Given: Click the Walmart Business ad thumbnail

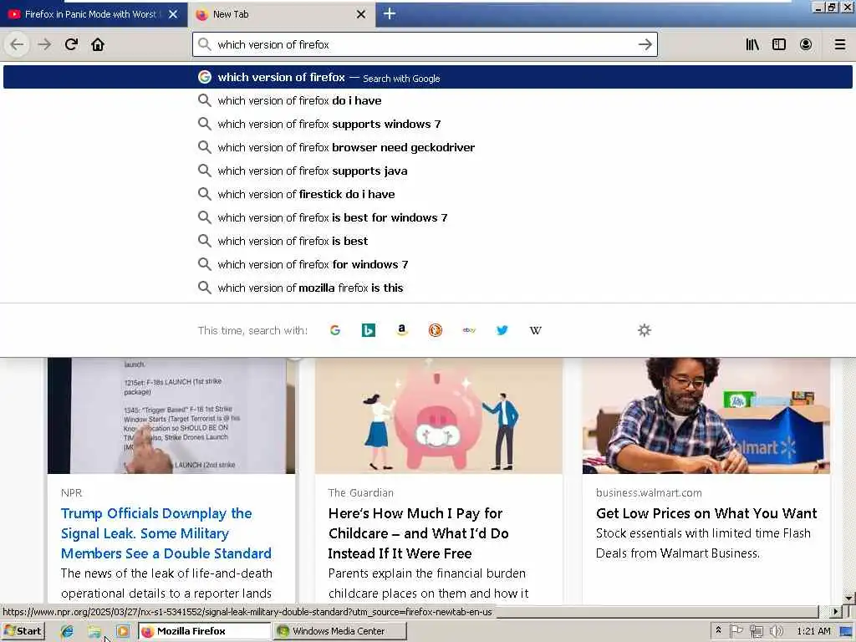Looking at the screenshot, I should pyautogui.click(x=706, y=415).
